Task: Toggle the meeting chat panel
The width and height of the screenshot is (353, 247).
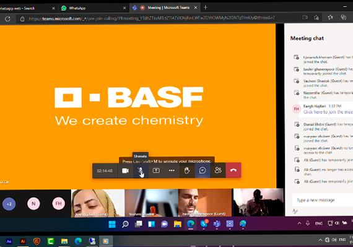Action: (203, 170)
